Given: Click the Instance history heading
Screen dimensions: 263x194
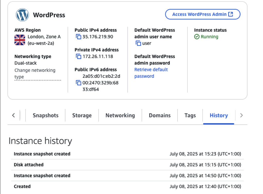Looking at the screenshot, I should pos(40,141).
